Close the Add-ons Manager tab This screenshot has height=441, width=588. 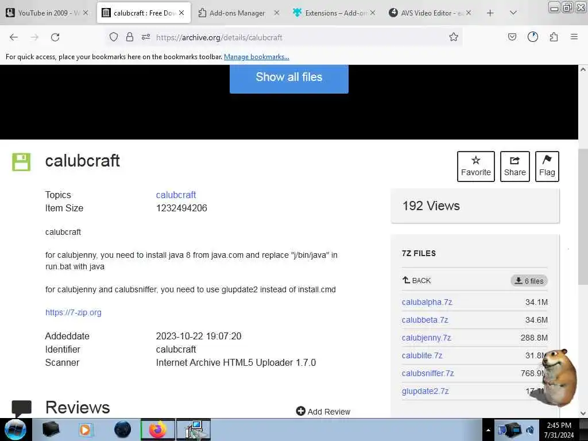coord(277,13)
